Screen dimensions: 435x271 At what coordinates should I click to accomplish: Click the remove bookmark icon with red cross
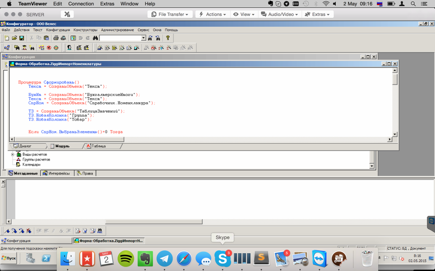(x=29, y=231)
